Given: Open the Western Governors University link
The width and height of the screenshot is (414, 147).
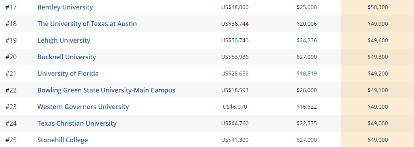Looking at the screenshot, I should tap(83, 107).
